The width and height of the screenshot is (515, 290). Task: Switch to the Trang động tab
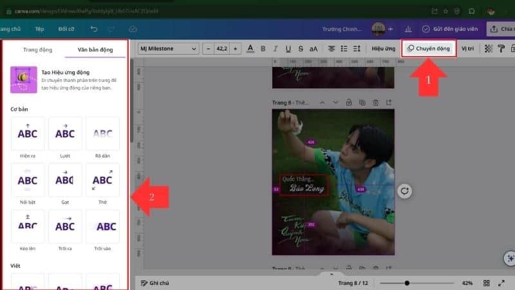pos(37,50)
